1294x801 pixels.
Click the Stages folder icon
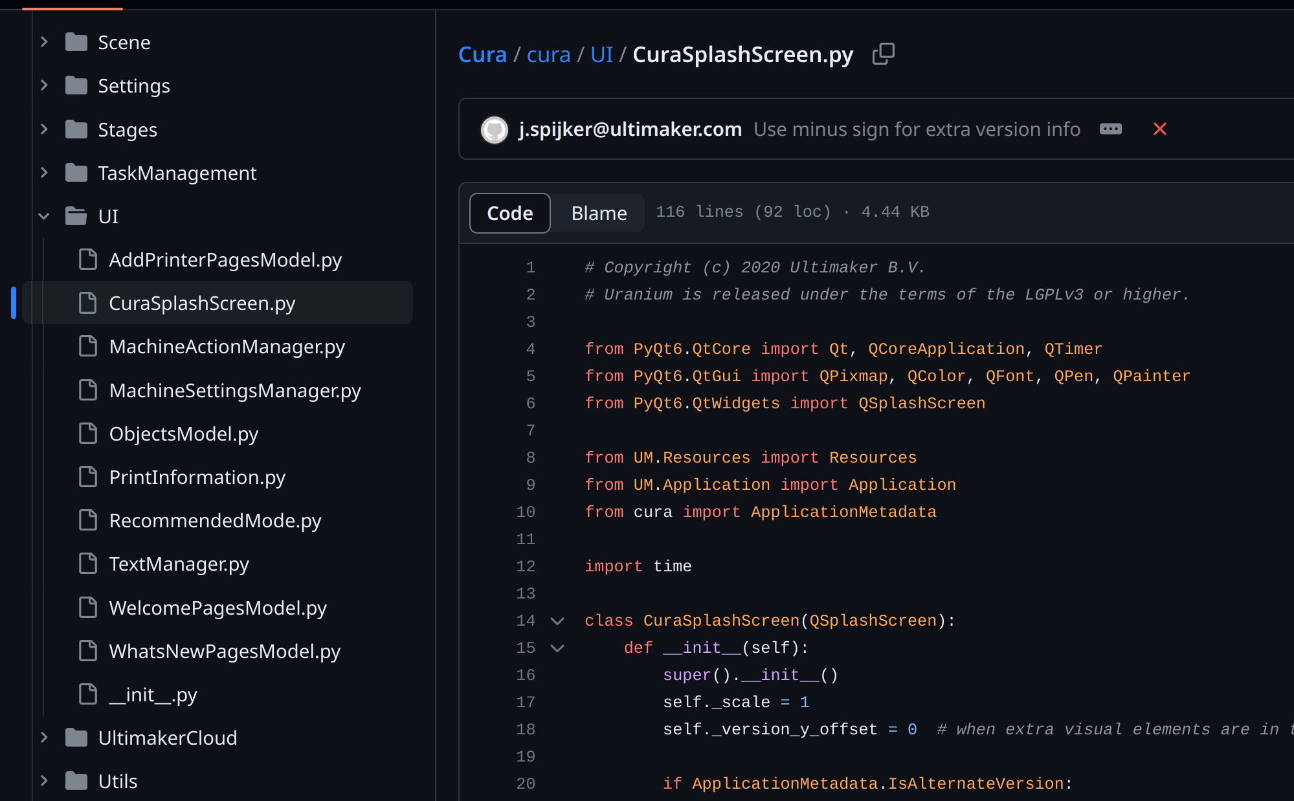76,129
